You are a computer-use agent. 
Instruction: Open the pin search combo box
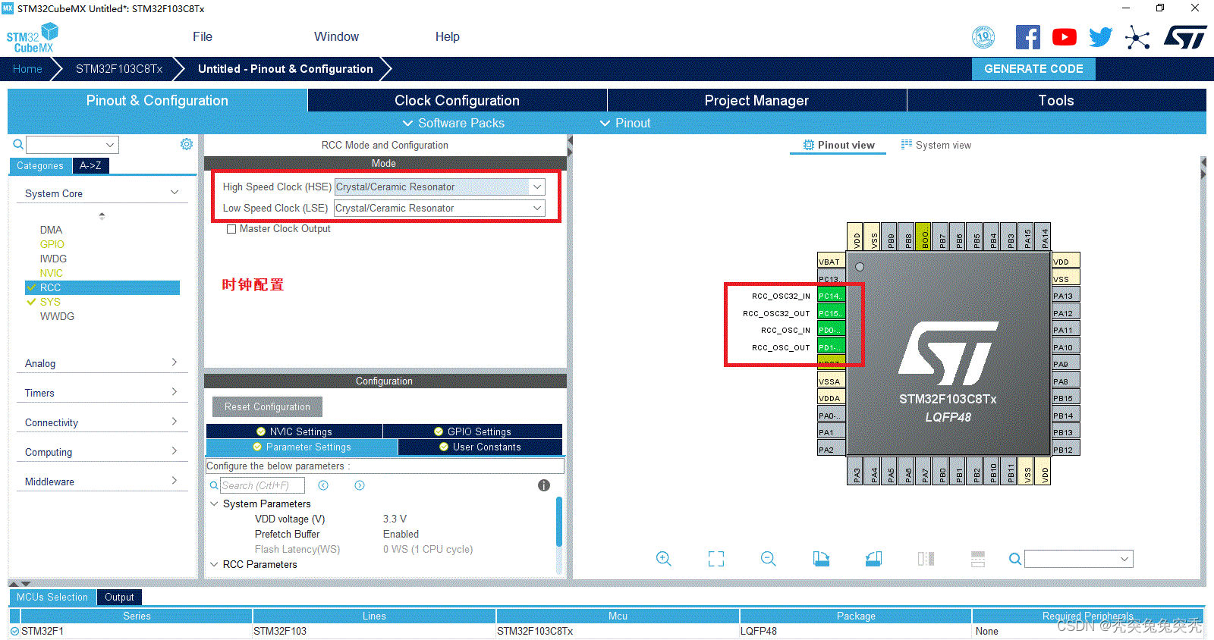click(x=1078, y=559)
